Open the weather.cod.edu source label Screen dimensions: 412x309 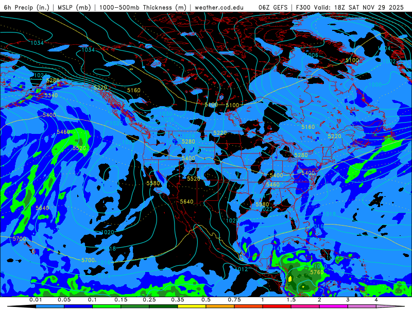(x=219, y=7)
